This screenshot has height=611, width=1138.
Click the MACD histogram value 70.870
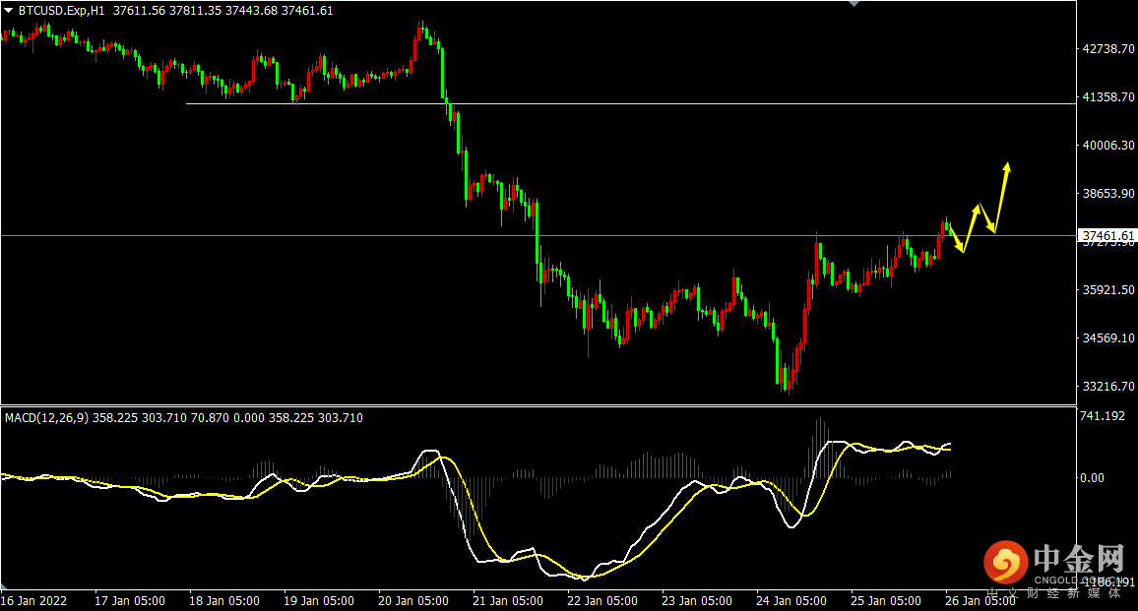tap(210, 418)
